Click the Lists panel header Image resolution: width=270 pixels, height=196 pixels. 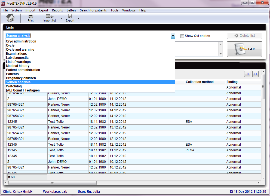[x=134, y=27]
